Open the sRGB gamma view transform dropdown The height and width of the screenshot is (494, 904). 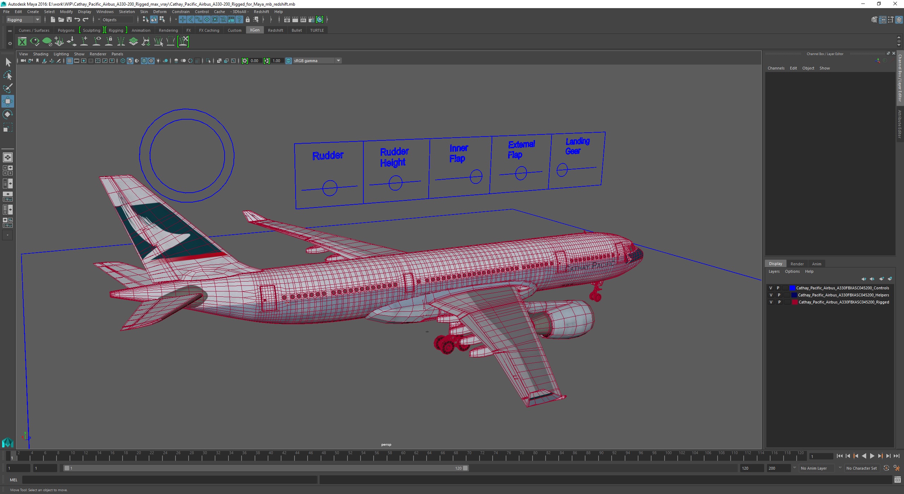[x=317, y=61]
